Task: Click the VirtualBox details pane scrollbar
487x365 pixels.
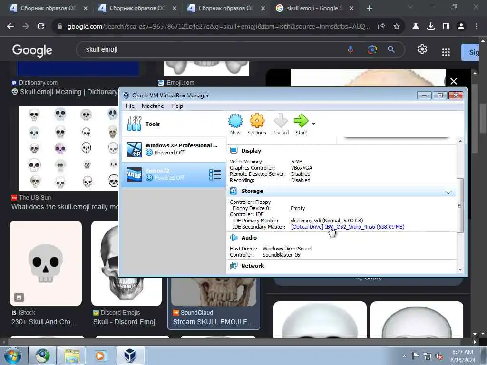Action: tap(460, 205)
